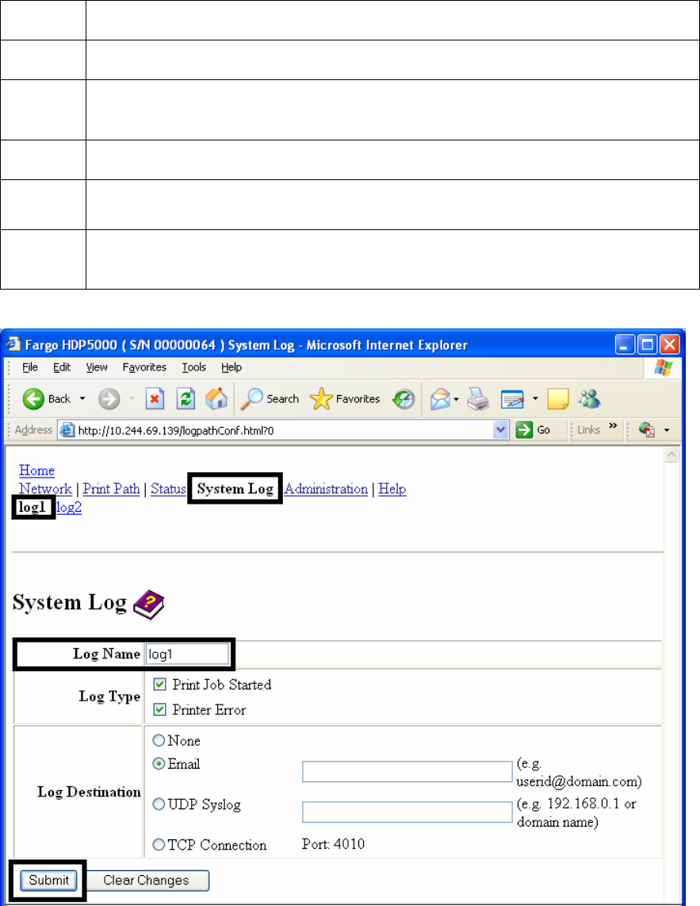Open the Print Path link

click(x=112, y=489)
